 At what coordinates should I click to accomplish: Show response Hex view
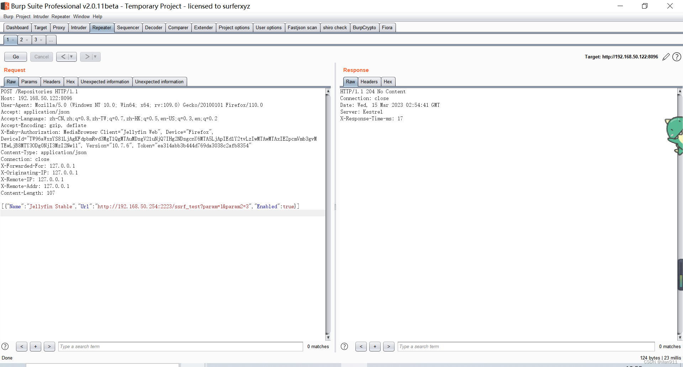pyautogui.click(x=388, y=82)
